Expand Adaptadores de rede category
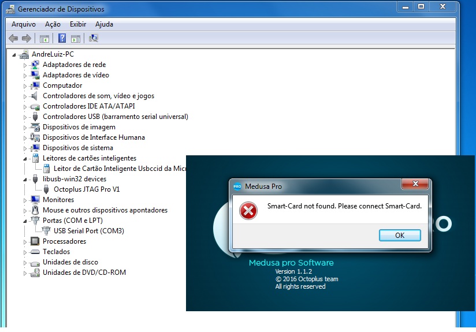The image size is (476, 332). point(25,65)
